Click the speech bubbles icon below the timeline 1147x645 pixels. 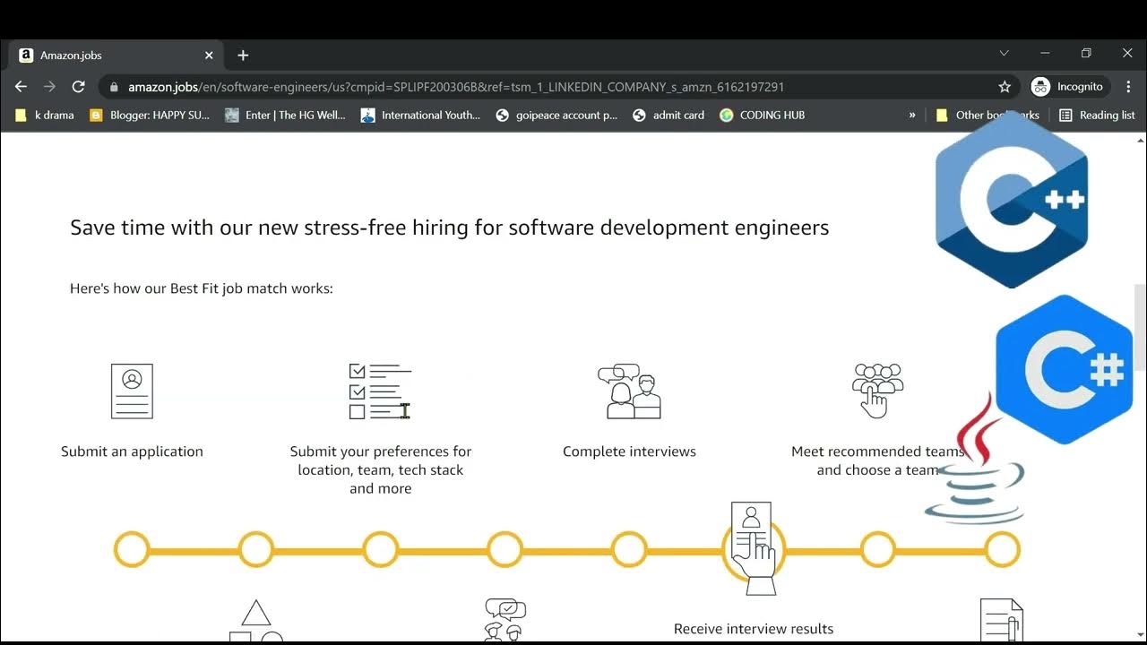[x=505, y=620]
